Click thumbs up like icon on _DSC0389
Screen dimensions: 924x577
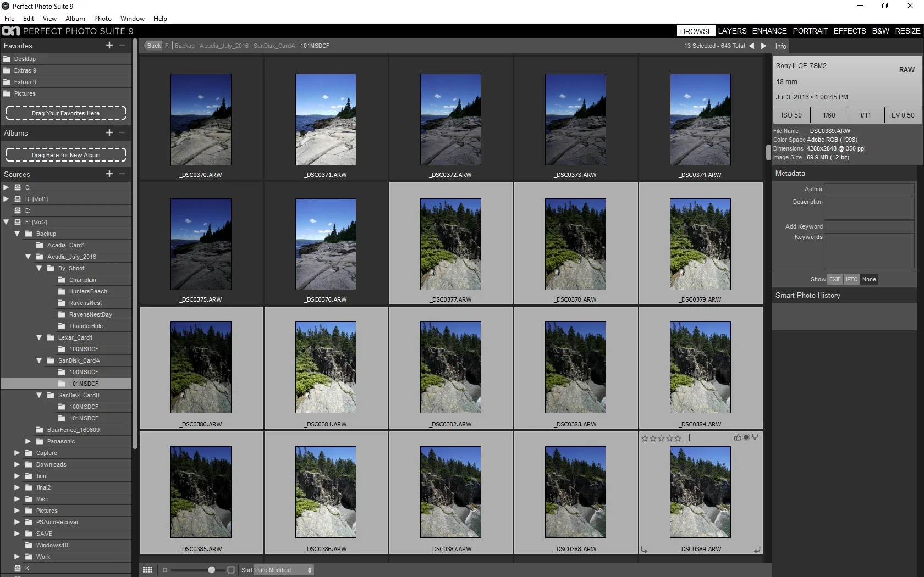click(738, 437)
